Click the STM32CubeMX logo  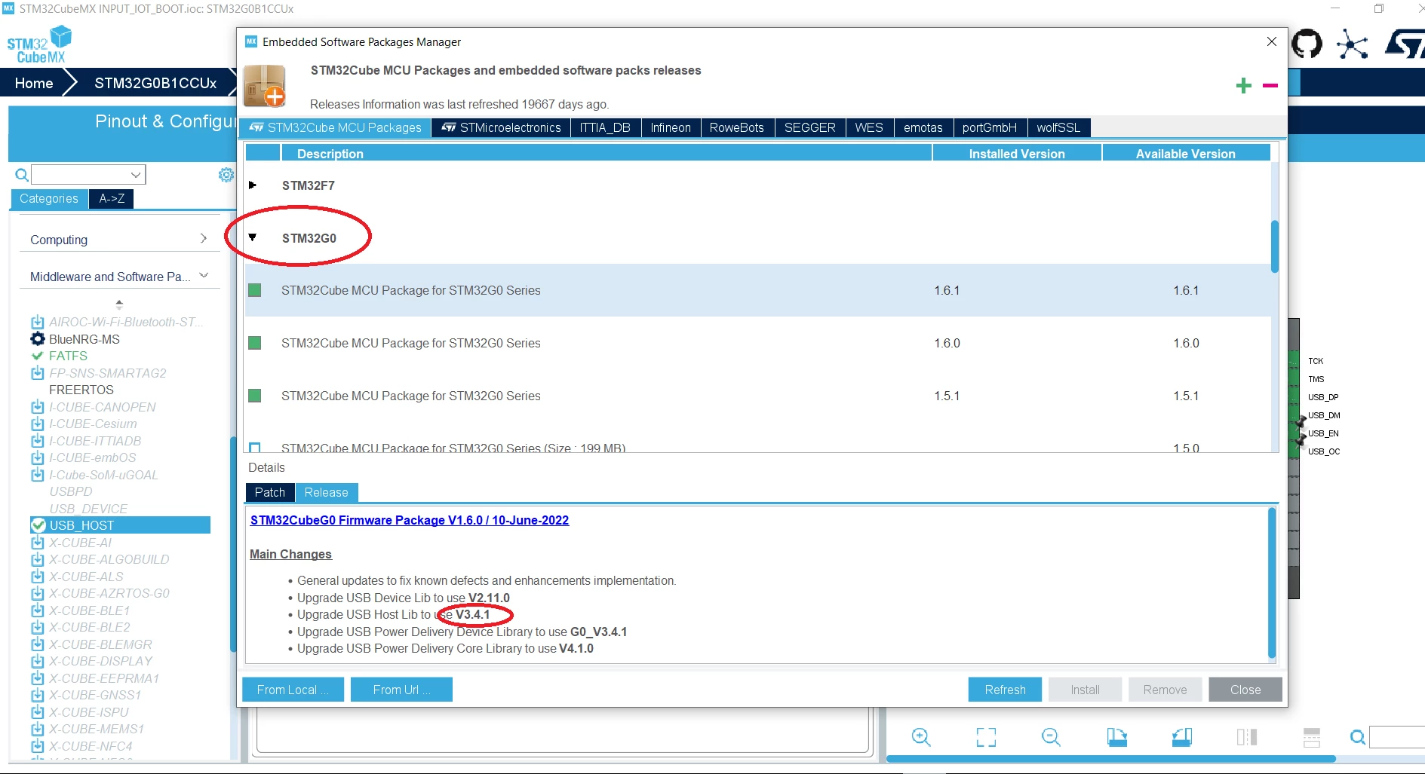(39, 45)
